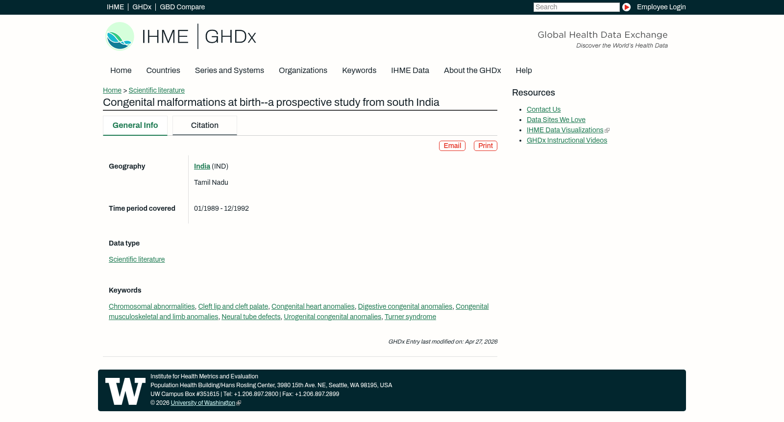Viewport: 784px width, 422px height.
Task: Switch to the Citation tab
Action: click(x=205, y=125)
